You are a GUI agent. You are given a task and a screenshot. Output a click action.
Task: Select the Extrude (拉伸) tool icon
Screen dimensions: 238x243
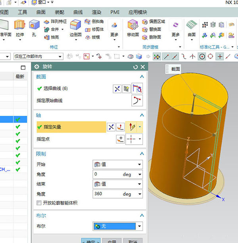[x=20, y=25]
